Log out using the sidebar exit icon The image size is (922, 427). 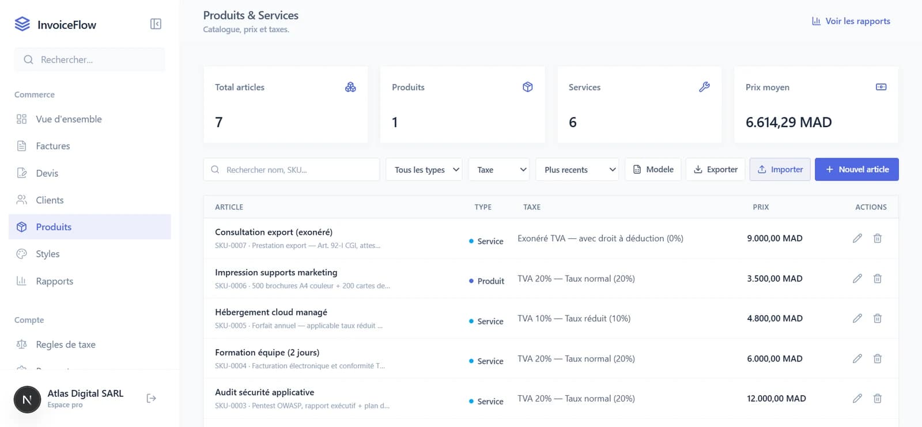tap(152, 398)
